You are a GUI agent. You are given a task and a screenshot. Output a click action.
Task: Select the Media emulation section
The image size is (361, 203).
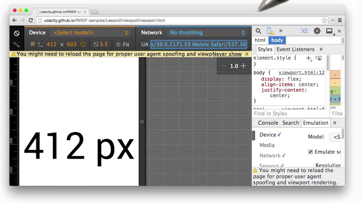coord(267,145)
